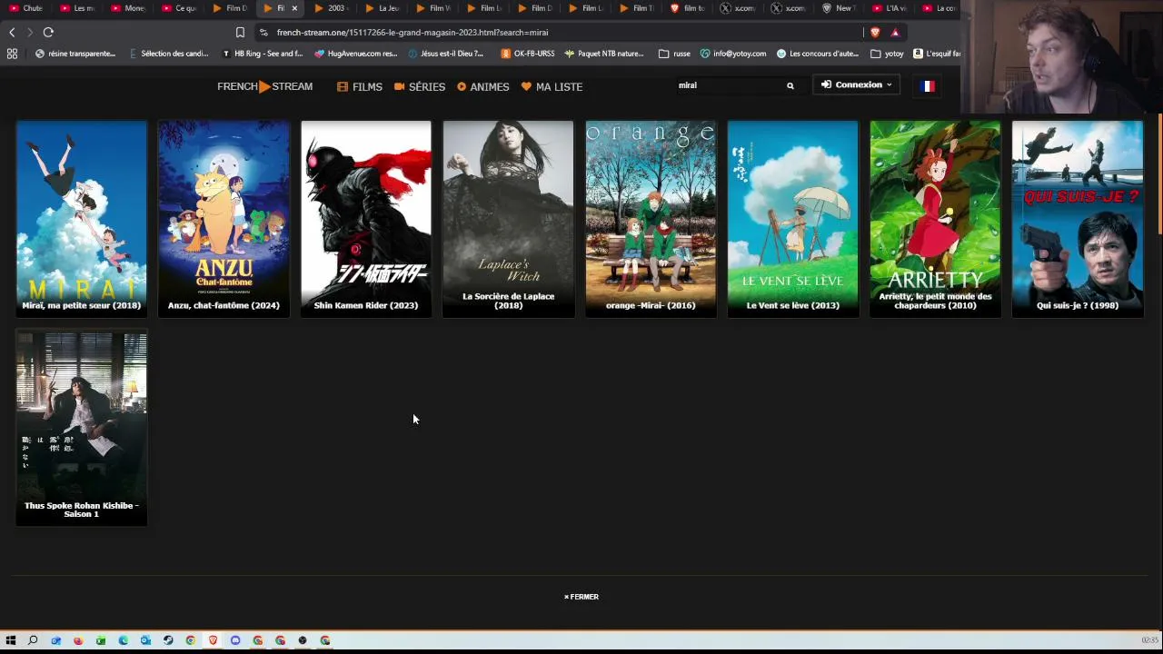Switch to the '2003' tab
The height and width of the screenshot is (654, 1163).
[x=332, y=8]
